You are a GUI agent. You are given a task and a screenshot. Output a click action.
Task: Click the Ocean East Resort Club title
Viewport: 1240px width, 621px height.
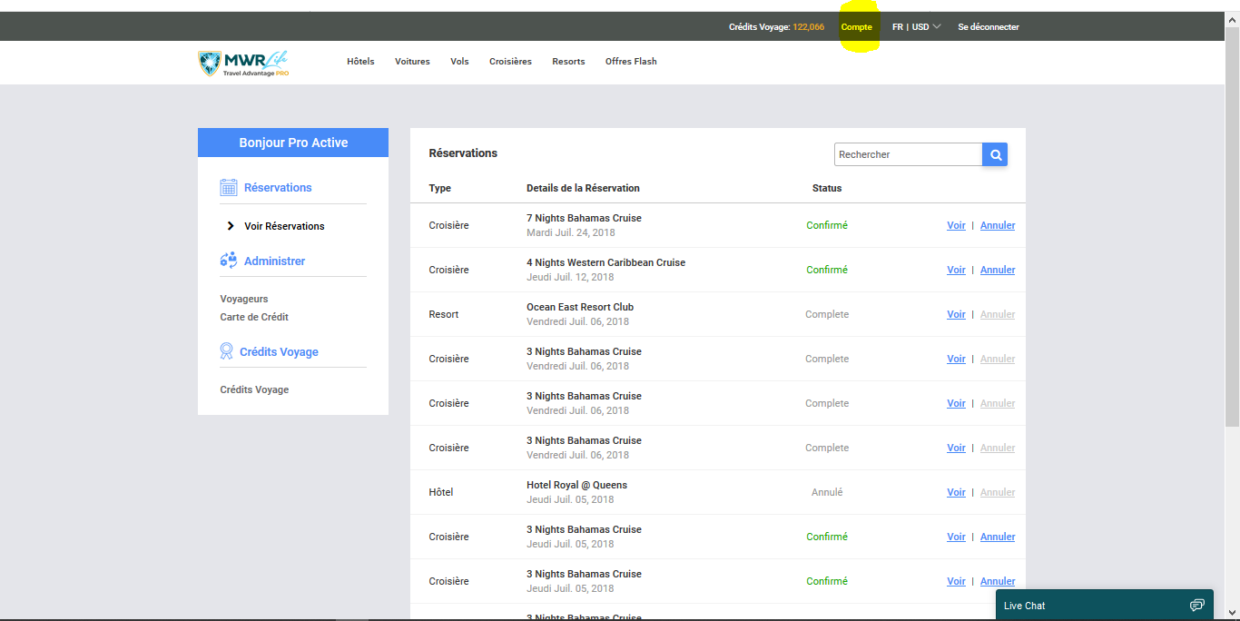(x=580, y=307)
